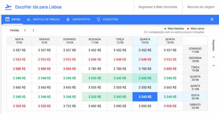
Task: Click the green Mais baratos legend dot
Action: tap(165, 29)
